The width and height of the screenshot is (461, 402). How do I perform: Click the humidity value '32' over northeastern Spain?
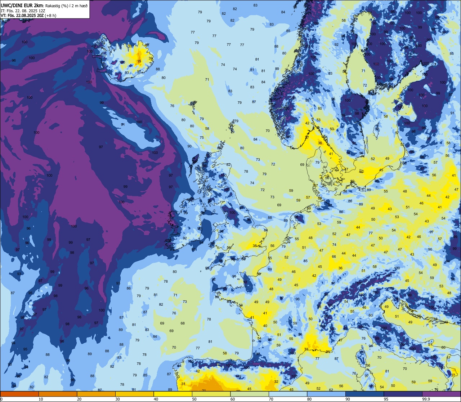pos(276,381)
